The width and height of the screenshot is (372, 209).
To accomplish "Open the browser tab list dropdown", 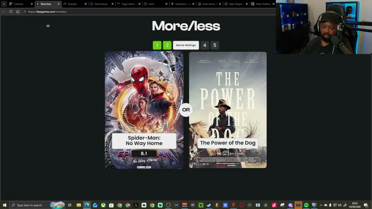I will coord(4,4).
